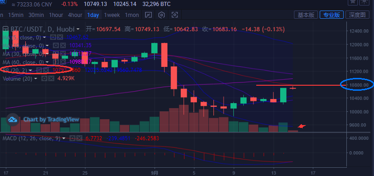Image resolution: width=374 pixels, height=176 pixels.
Task: Remove the MA (5, close, 0) indicator
Action: pos(60,37)
